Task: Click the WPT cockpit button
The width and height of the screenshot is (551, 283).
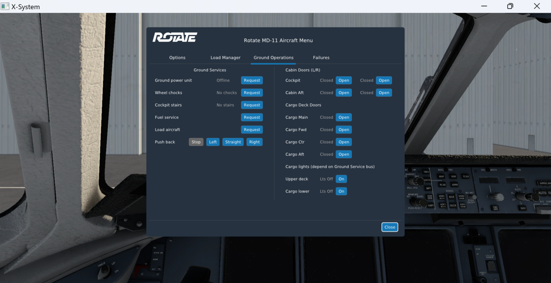Action: click(x=428, y=188)
